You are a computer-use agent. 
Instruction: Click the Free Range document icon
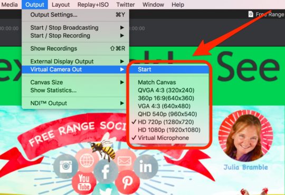(x=251, y=14)
